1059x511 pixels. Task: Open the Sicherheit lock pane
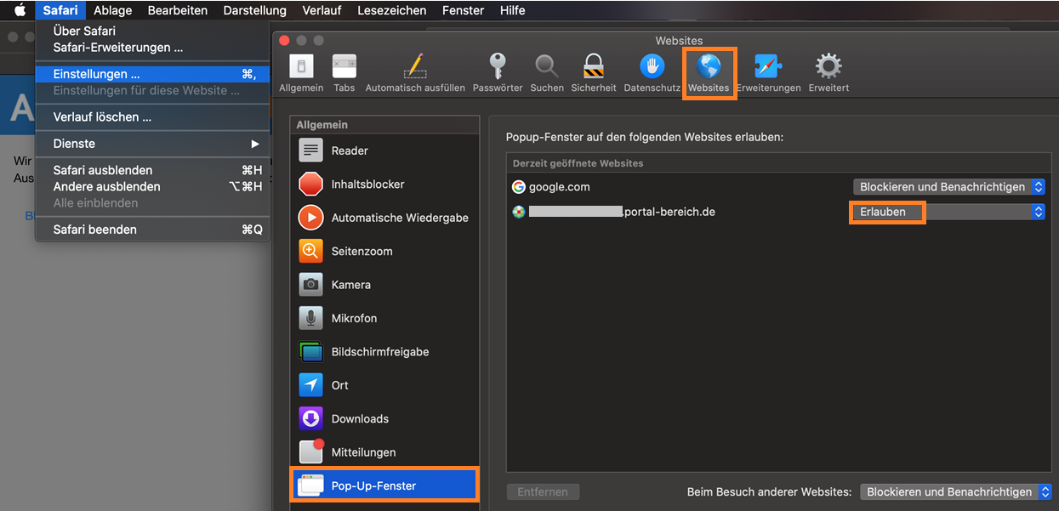tap(594, 73)
